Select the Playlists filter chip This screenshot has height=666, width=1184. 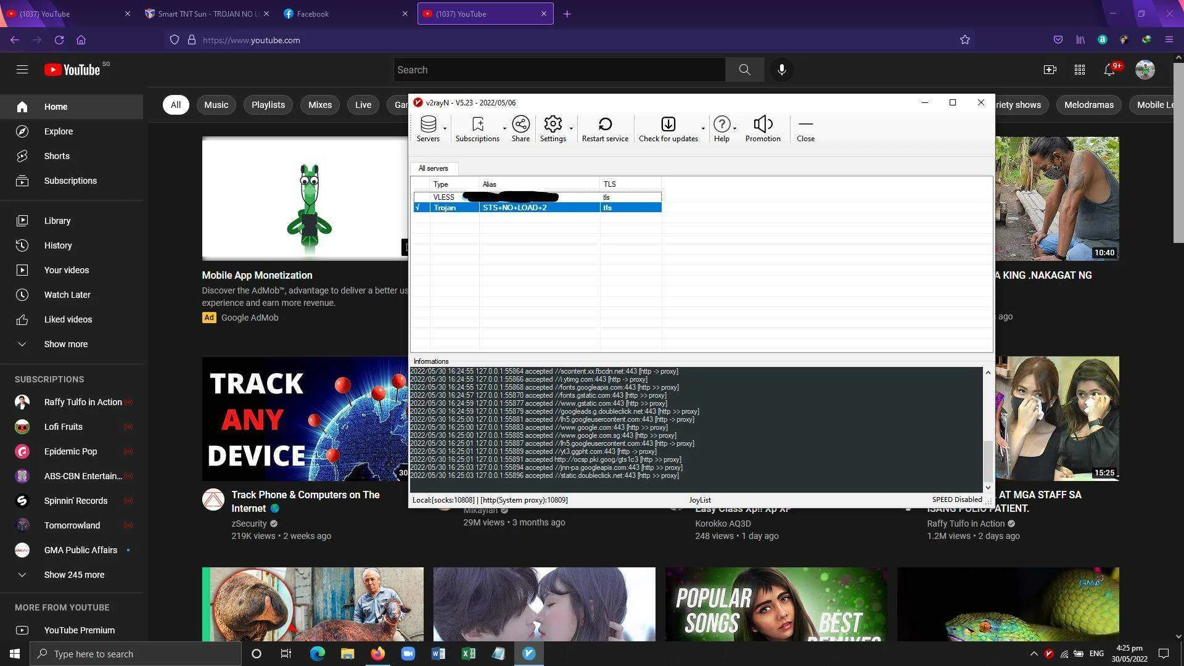[268, 105]
